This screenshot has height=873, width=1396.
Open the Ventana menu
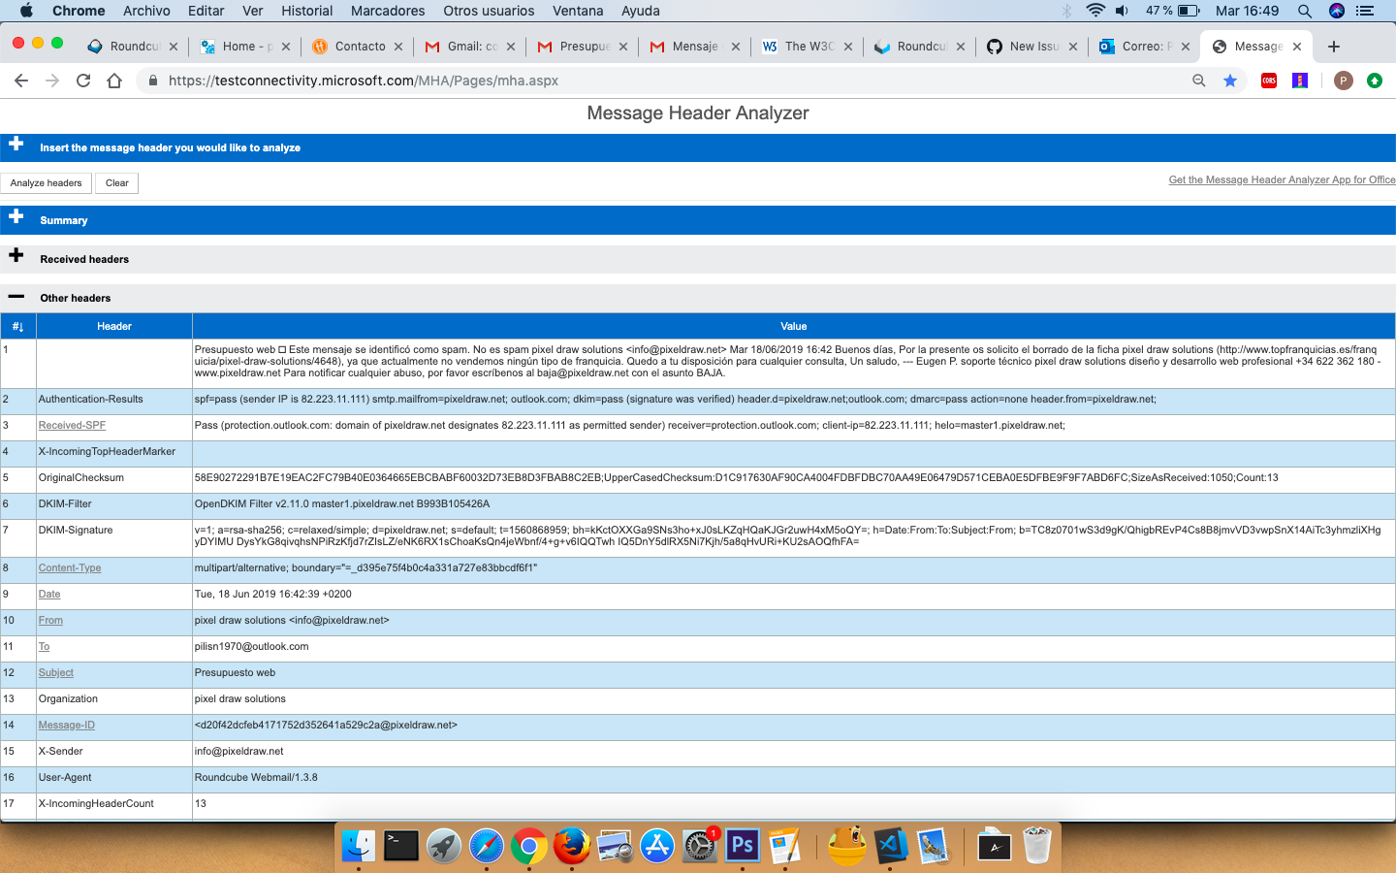(x=578, y=11)
